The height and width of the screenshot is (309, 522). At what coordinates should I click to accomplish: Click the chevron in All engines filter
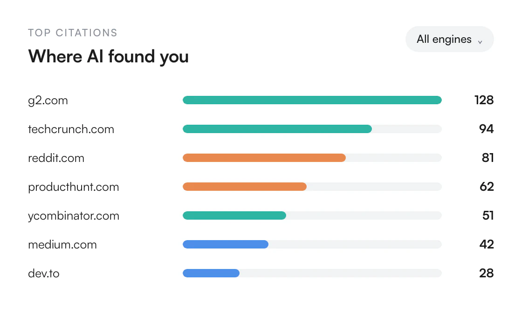pos(480,42)
